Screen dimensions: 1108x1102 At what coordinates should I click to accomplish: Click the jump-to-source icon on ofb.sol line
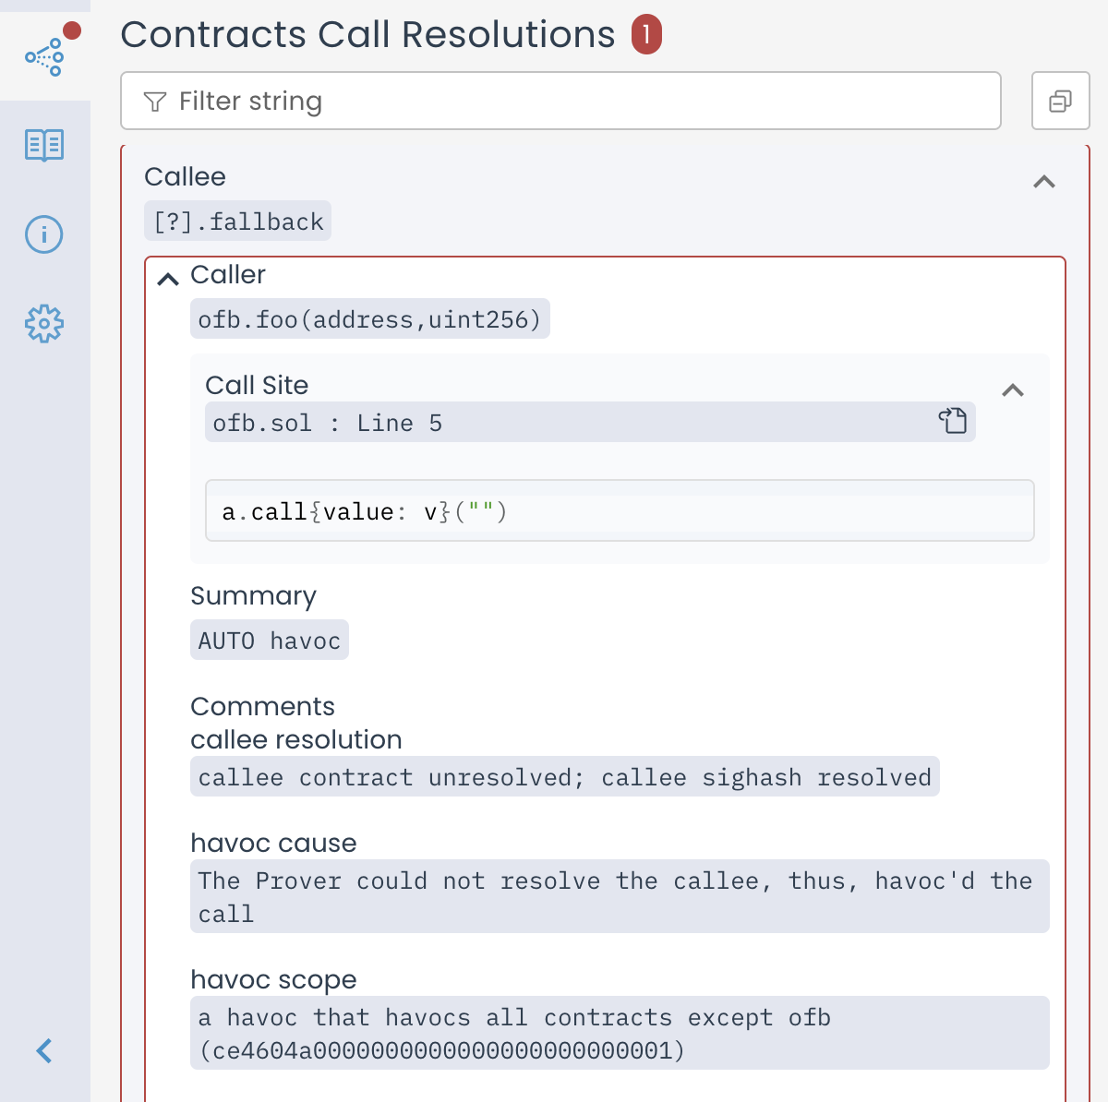coord(953,421)
